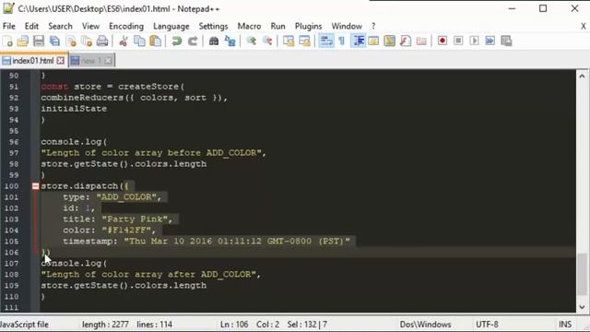Click the macro Playback icon
This screenshot has height=332, width=590.
coord(474,41)
